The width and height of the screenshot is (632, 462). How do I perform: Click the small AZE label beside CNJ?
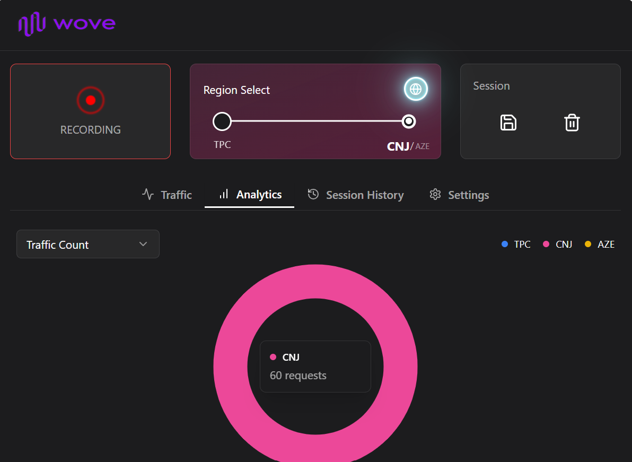click(x=423, y=146)
